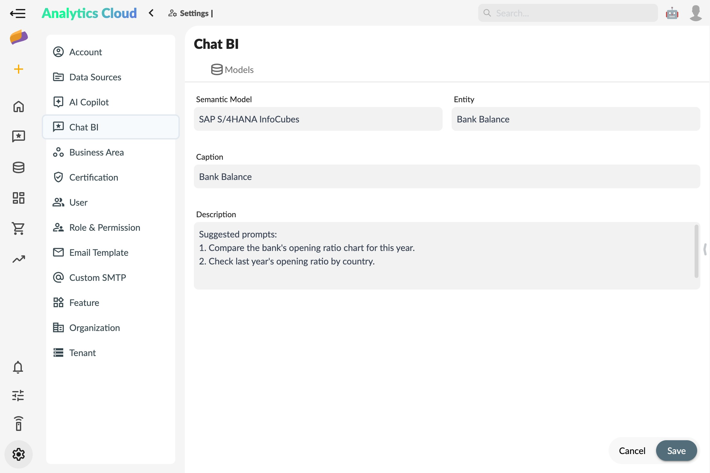
Task: Open notifications bell
Action: pos(18,367)
